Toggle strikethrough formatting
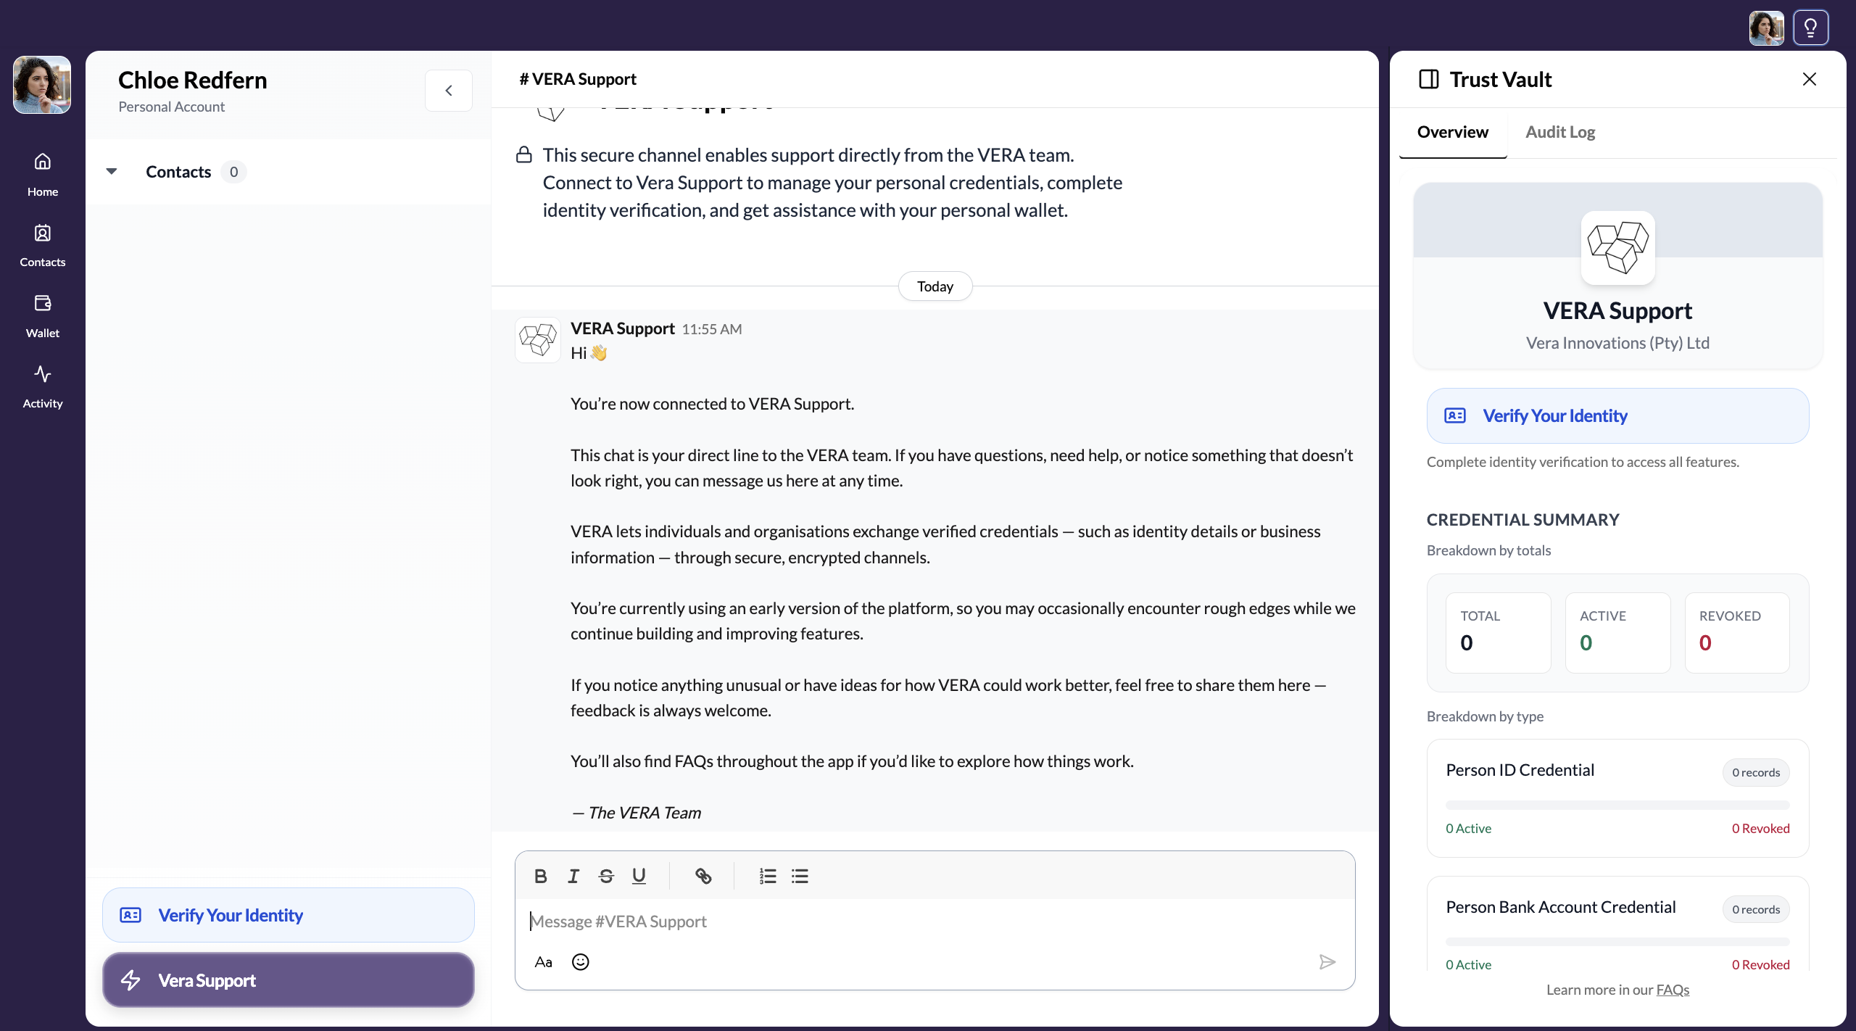Image resolution: width=1856 pixels, height=1031 pixels. 605,876
